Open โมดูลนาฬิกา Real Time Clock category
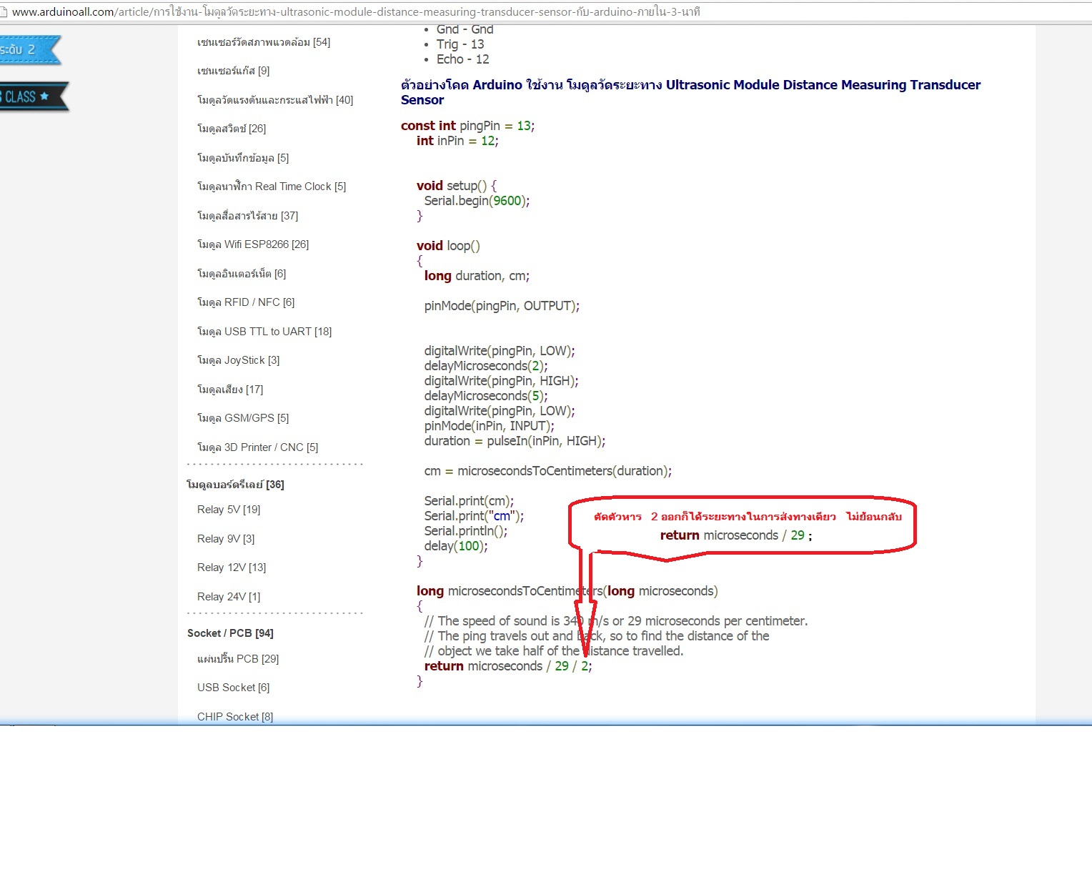Screen dimensions: 1092x887 [271, 187]
